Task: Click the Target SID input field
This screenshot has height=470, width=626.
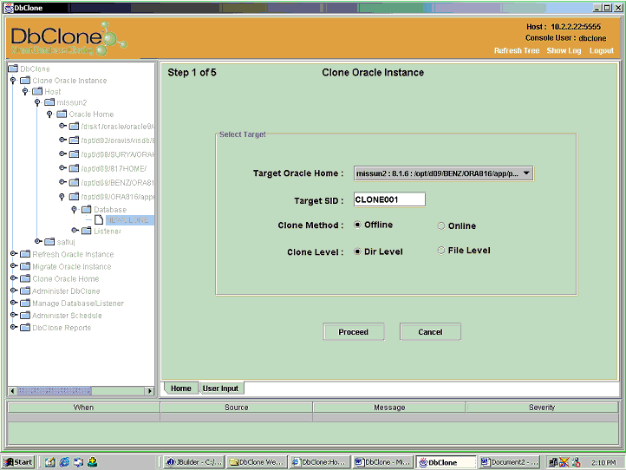Action: tap(389, 199)
